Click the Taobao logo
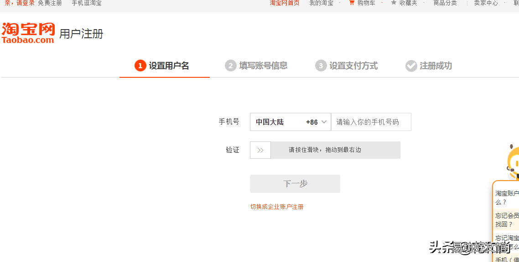 tap(28, 33)
